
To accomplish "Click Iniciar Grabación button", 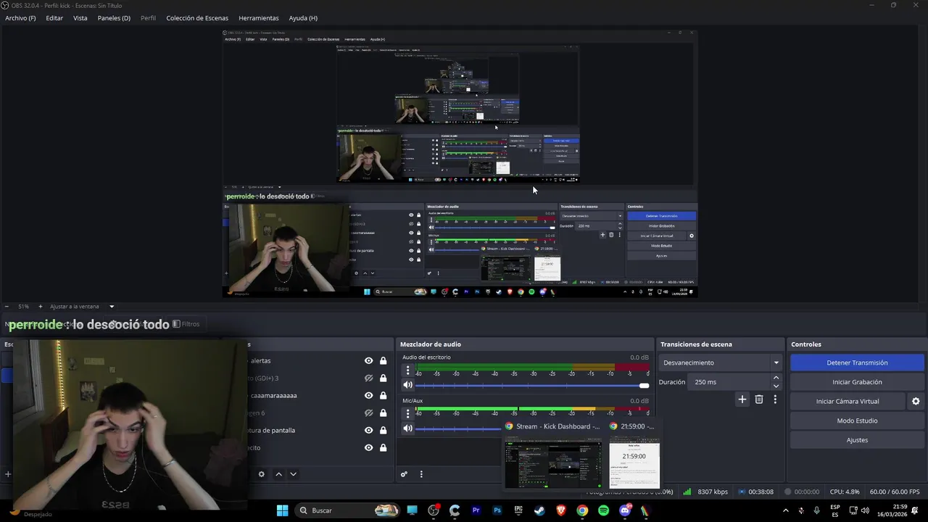I will pyautogui.click(x=857, y=382).
